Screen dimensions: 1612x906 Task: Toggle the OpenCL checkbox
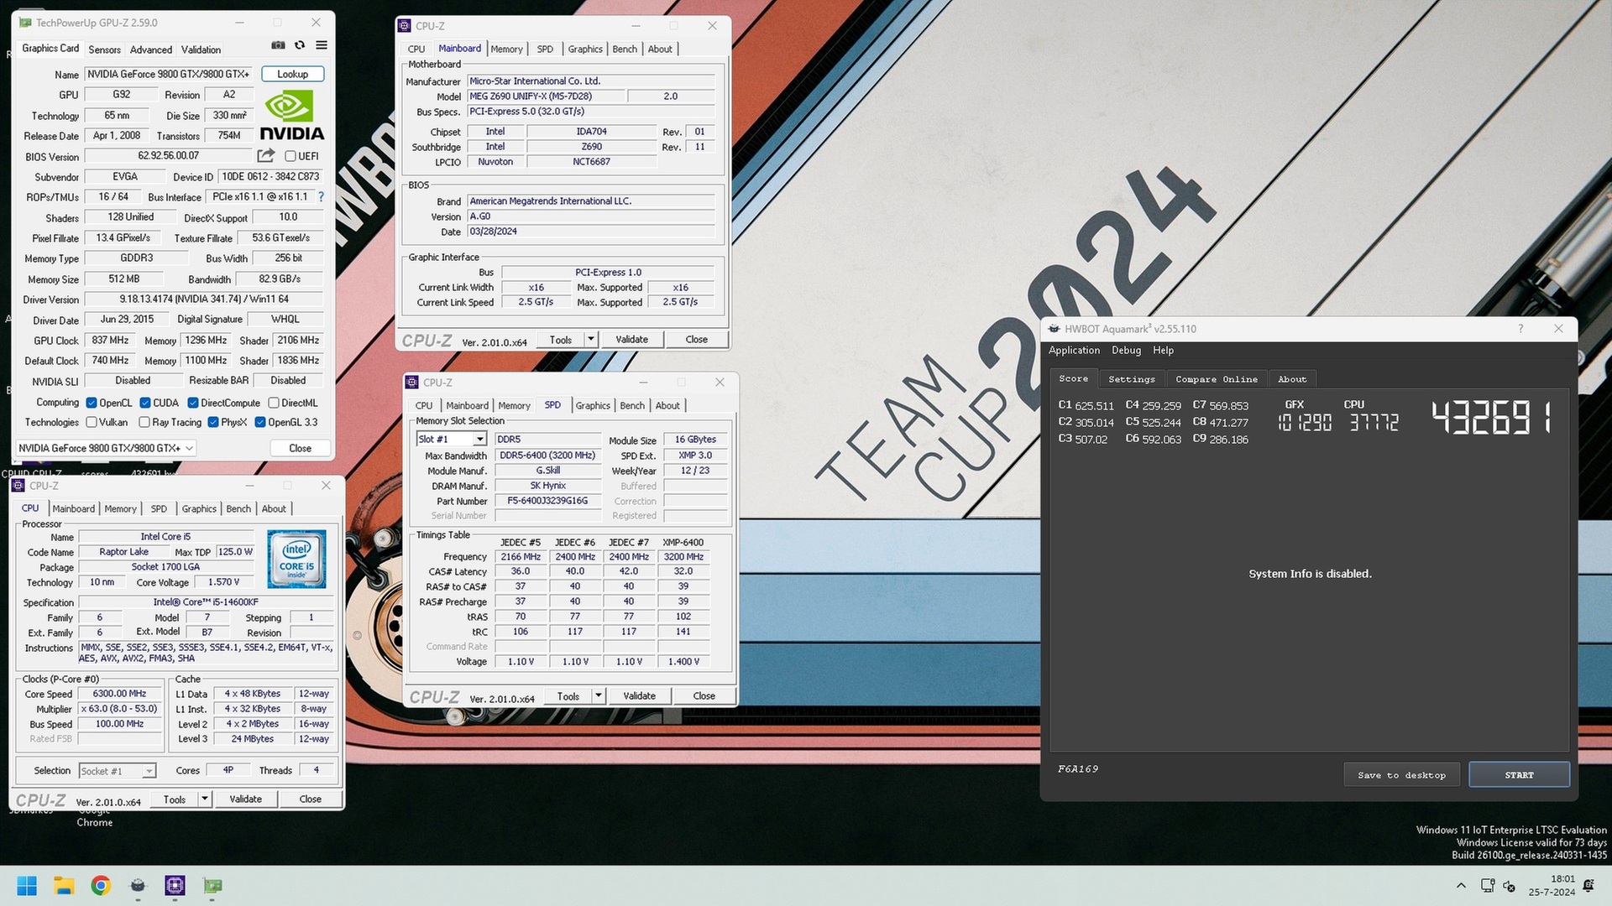pos(92,403)
